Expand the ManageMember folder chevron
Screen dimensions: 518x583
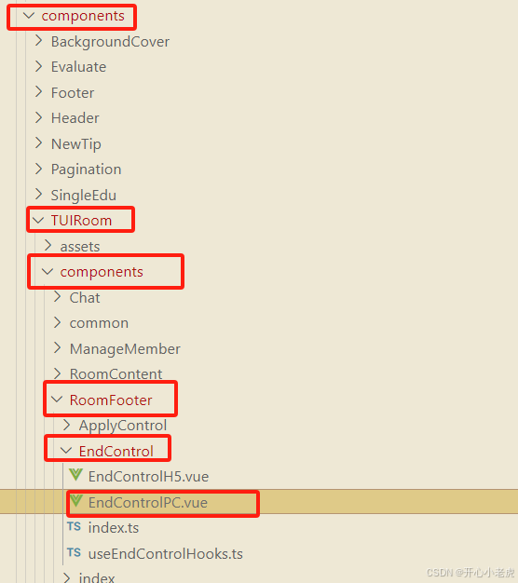coord(57,348)
